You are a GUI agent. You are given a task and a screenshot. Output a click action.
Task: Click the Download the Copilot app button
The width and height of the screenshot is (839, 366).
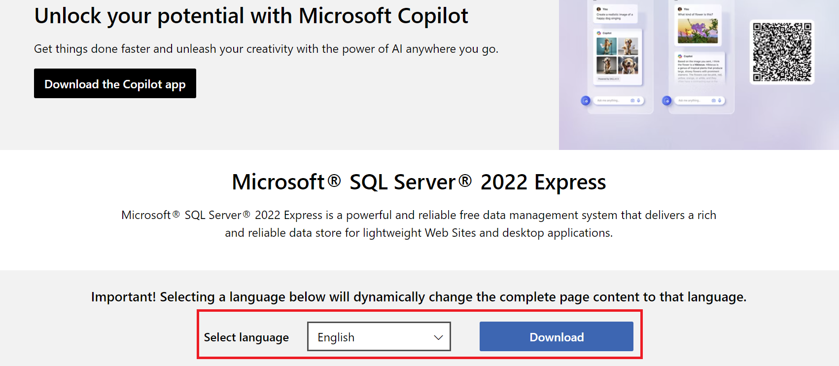[115, 83]
